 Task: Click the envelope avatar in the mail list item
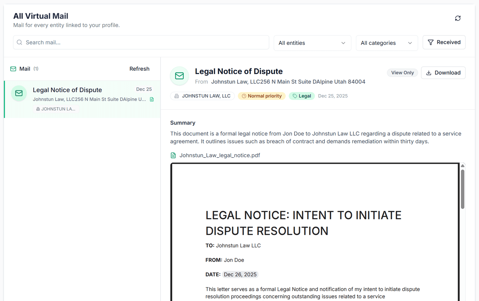19,93
